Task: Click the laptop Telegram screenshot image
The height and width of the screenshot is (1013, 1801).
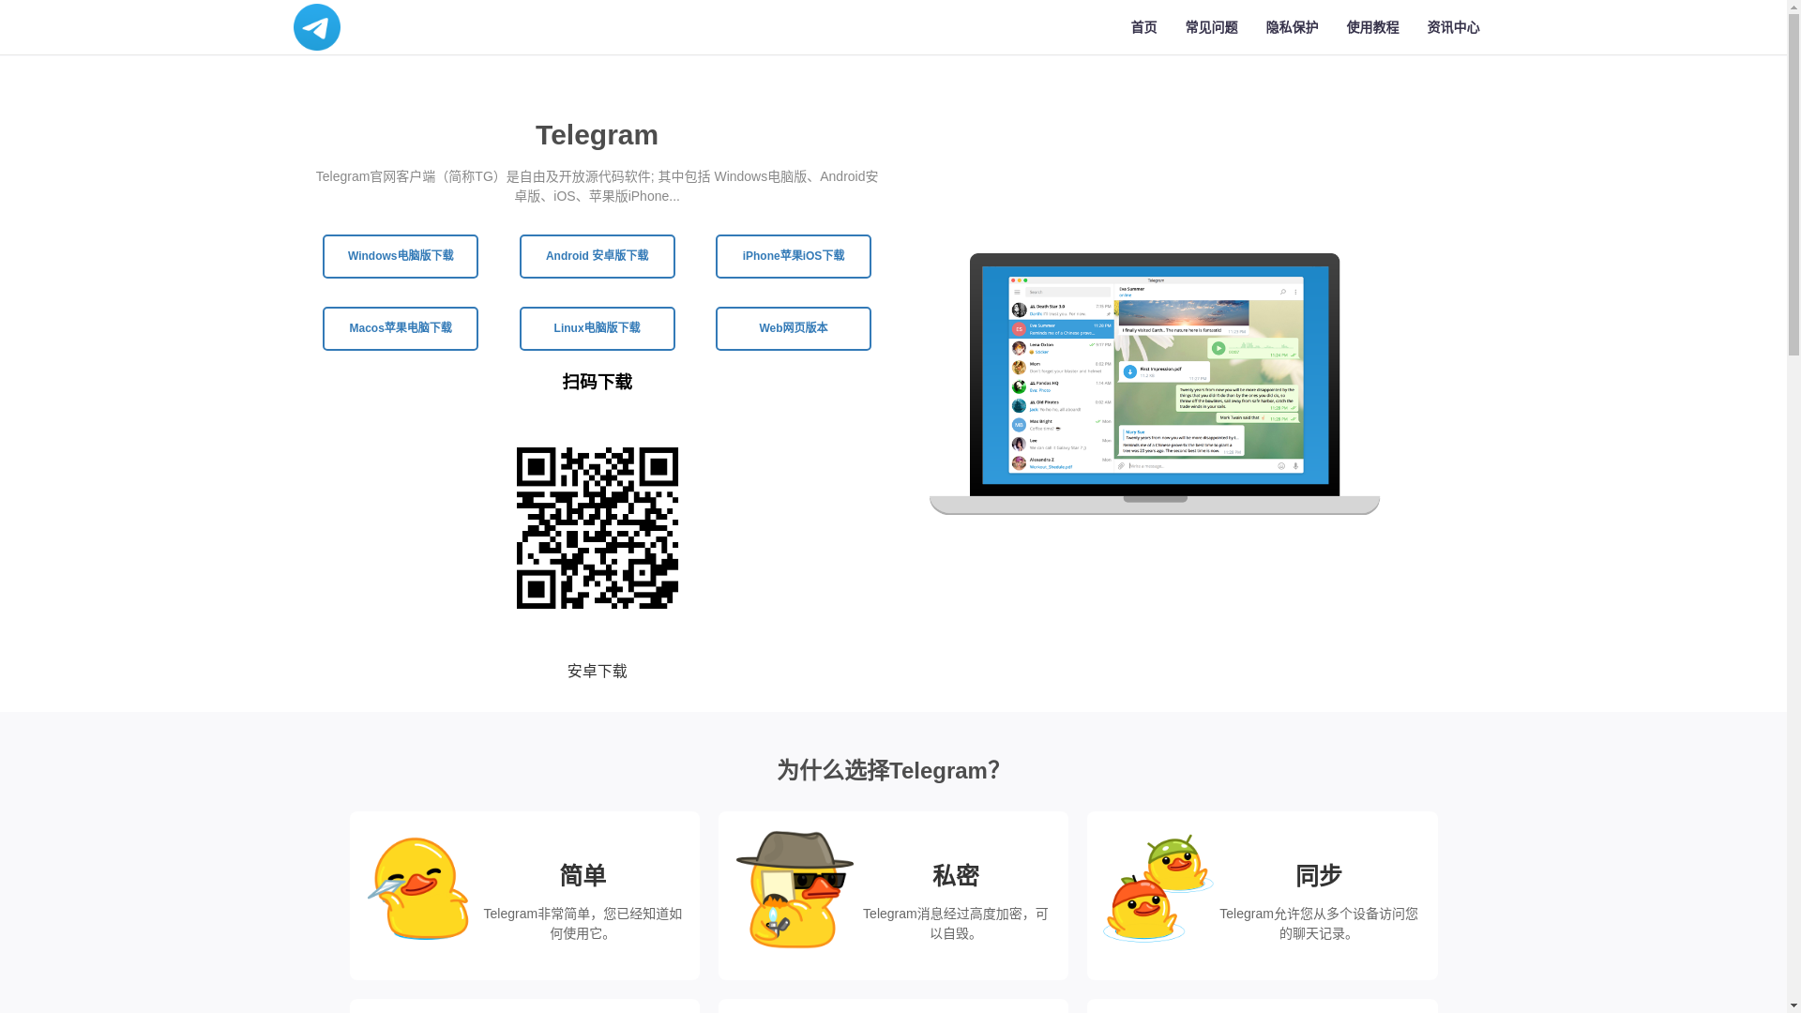Action: 1155,384
